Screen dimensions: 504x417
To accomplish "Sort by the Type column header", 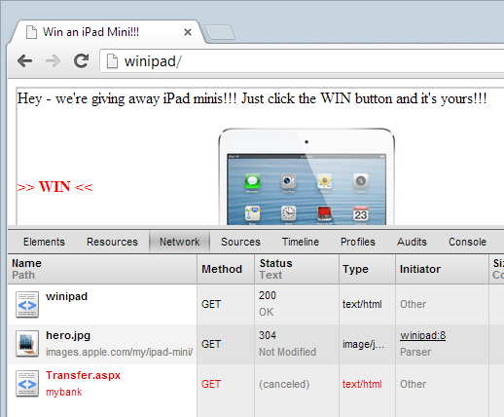I will (367, 269).
